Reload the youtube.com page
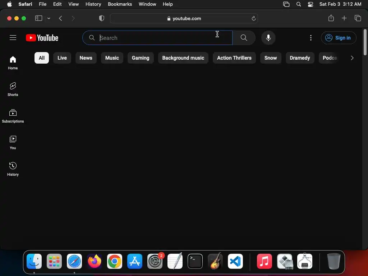The width and height of the screenshot is (368, 276). pyautogui.click(x=253, y=19)
